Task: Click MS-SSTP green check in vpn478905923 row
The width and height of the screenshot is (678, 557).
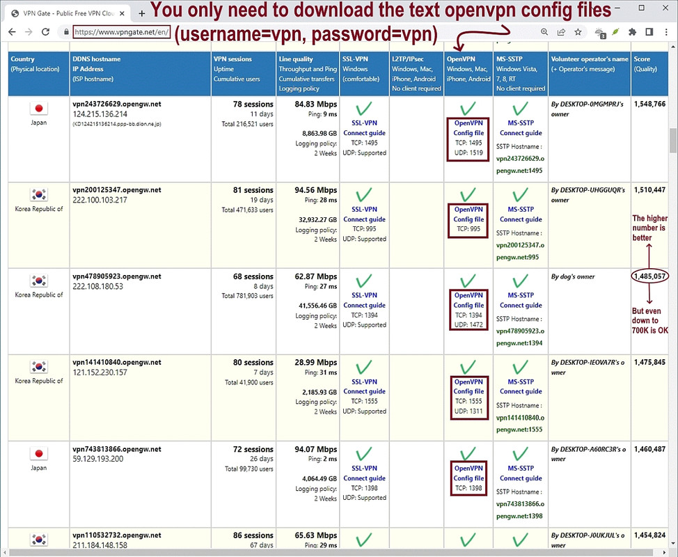Action: pos(521,281)
